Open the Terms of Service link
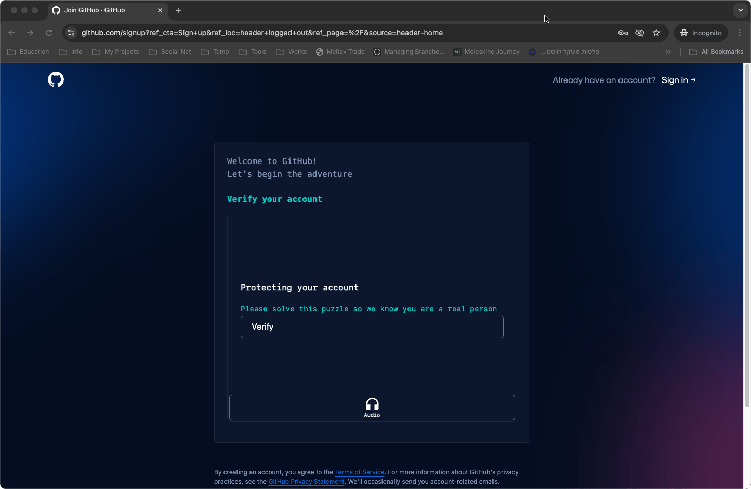The image size is (751, 489). [x=359, y=472]
